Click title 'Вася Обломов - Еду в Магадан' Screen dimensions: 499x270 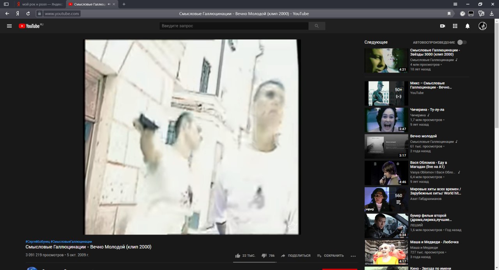428,164
